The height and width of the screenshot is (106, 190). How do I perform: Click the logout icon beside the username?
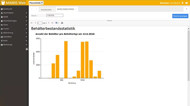pos(183,3)
